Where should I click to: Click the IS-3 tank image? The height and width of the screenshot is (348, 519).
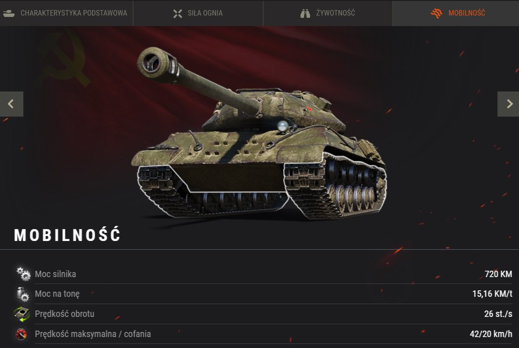(259, 133)
